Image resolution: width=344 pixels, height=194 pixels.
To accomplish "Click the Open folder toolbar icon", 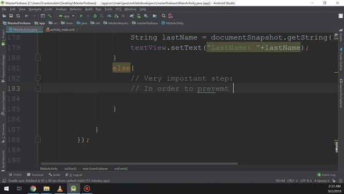I will coord(4,16).
